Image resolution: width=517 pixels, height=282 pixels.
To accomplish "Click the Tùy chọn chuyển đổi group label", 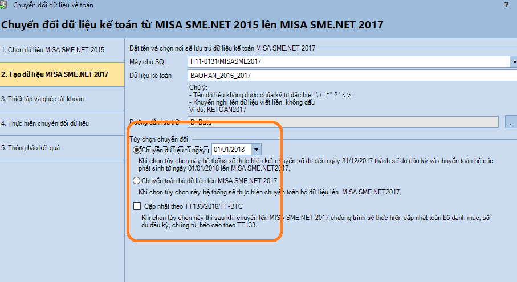I will [158, 139].
